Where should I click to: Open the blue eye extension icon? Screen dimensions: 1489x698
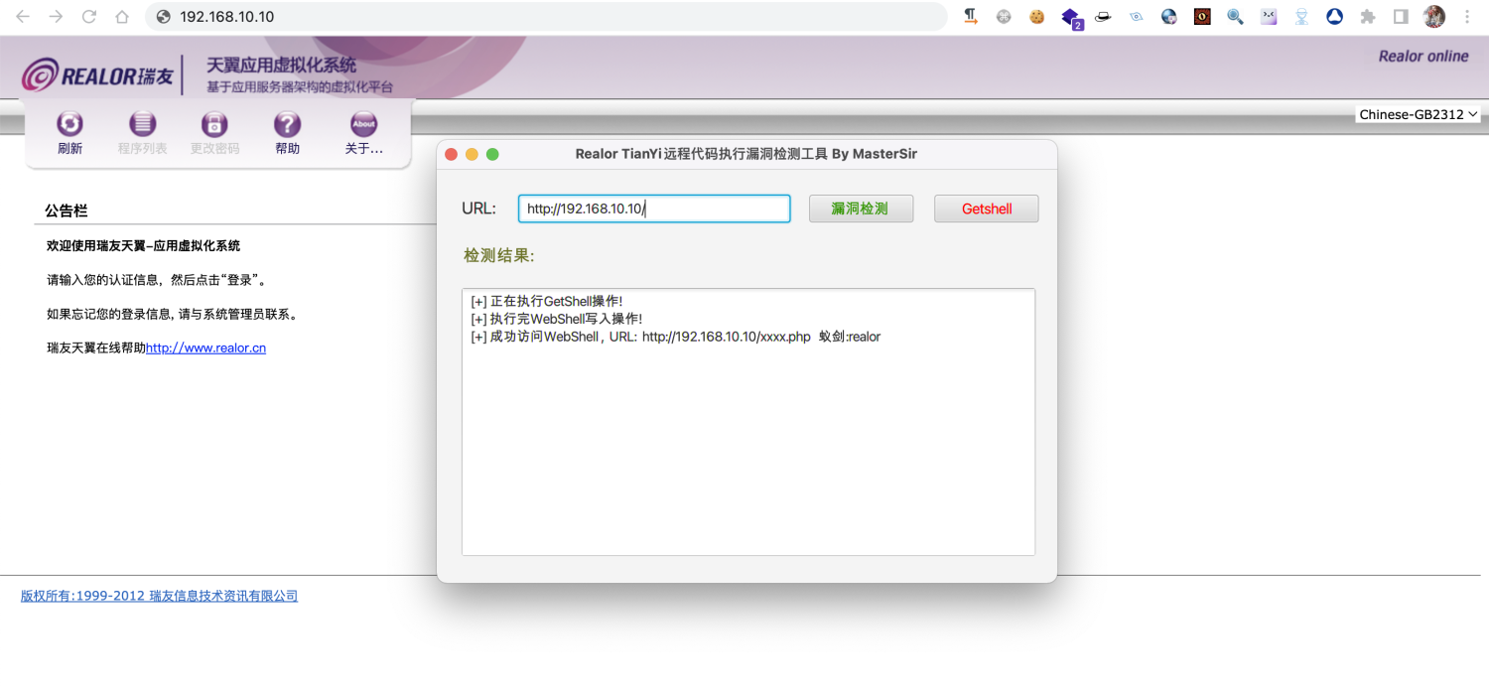coord(1137,16)
